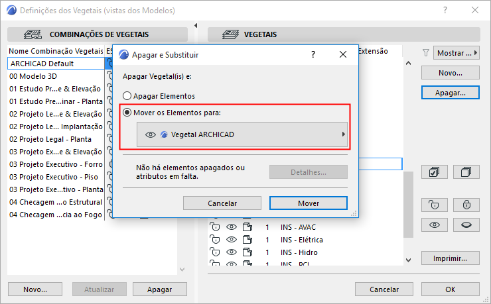Click the Deselect All layers icon
Screen dimensions: 491x304
click(465, 172)
